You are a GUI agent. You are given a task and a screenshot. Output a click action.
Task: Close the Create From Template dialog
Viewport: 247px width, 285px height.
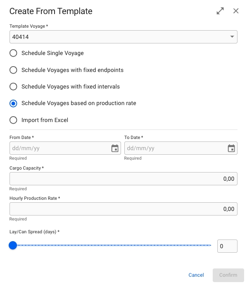(236, 11)
